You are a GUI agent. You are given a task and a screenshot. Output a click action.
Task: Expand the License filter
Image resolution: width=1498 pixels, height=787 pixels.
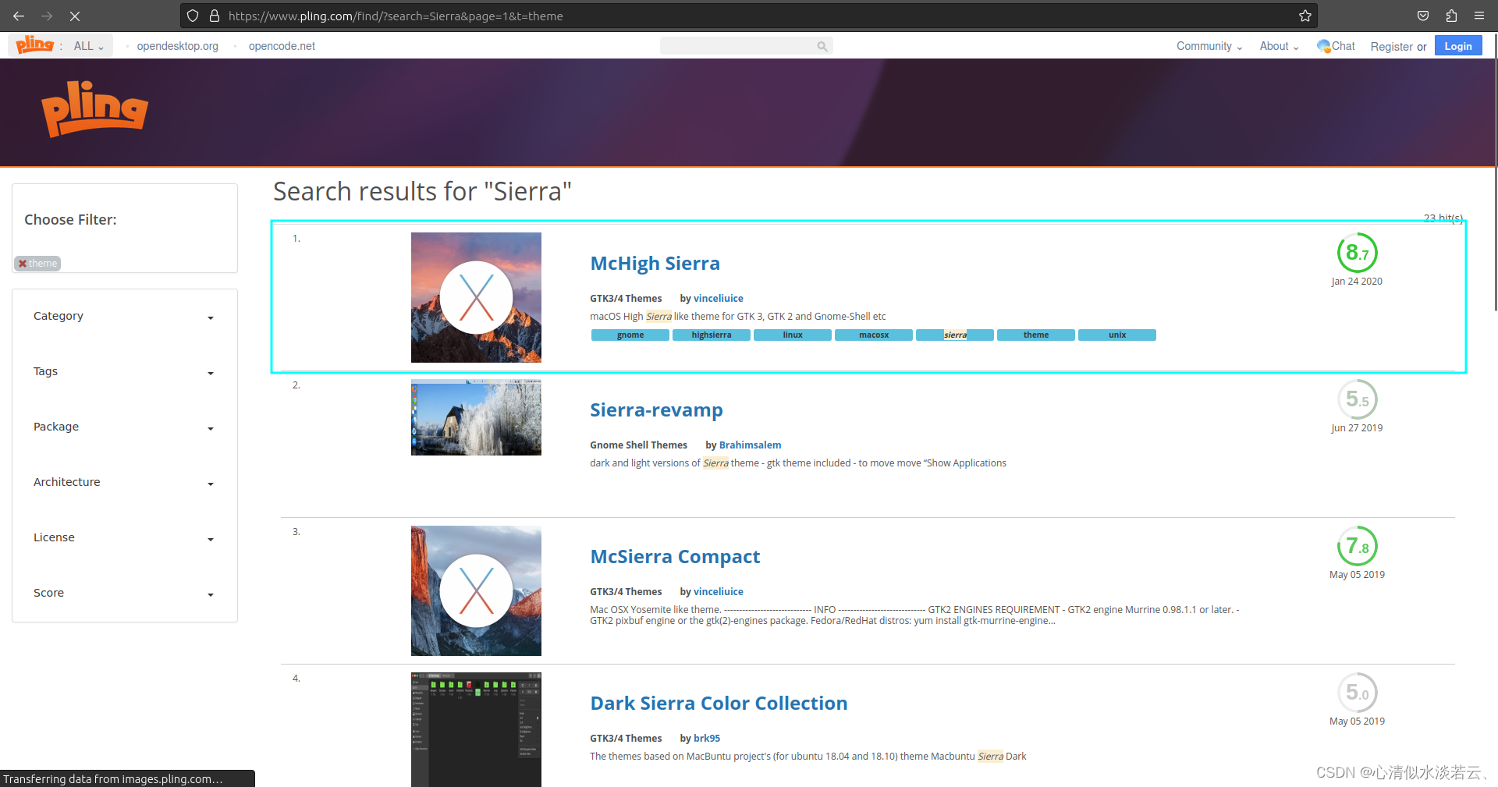coord(124,537)
